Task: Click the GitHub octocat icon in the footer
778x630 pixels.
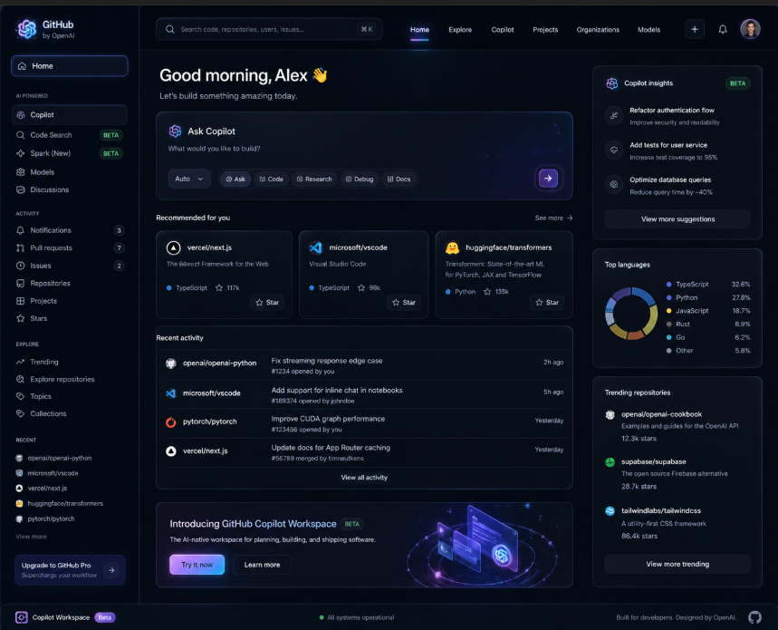Action: tap(754, 617)
